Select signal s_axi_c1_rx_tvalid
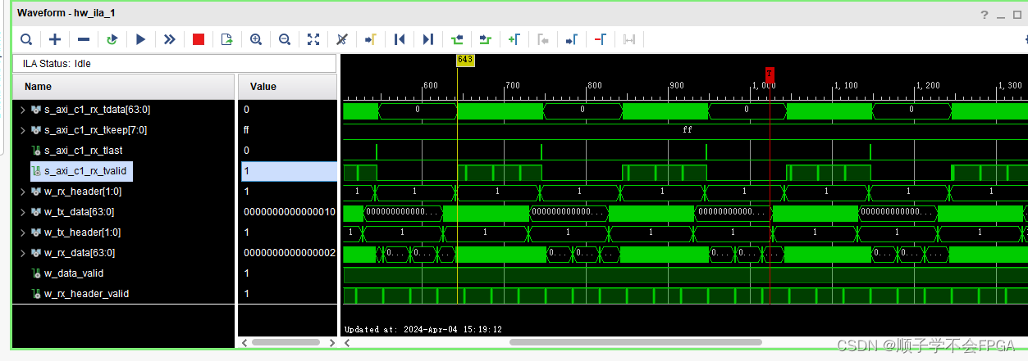Image resolution: width=1028 pixels, height=361 pixels. [x=85, y=170]
